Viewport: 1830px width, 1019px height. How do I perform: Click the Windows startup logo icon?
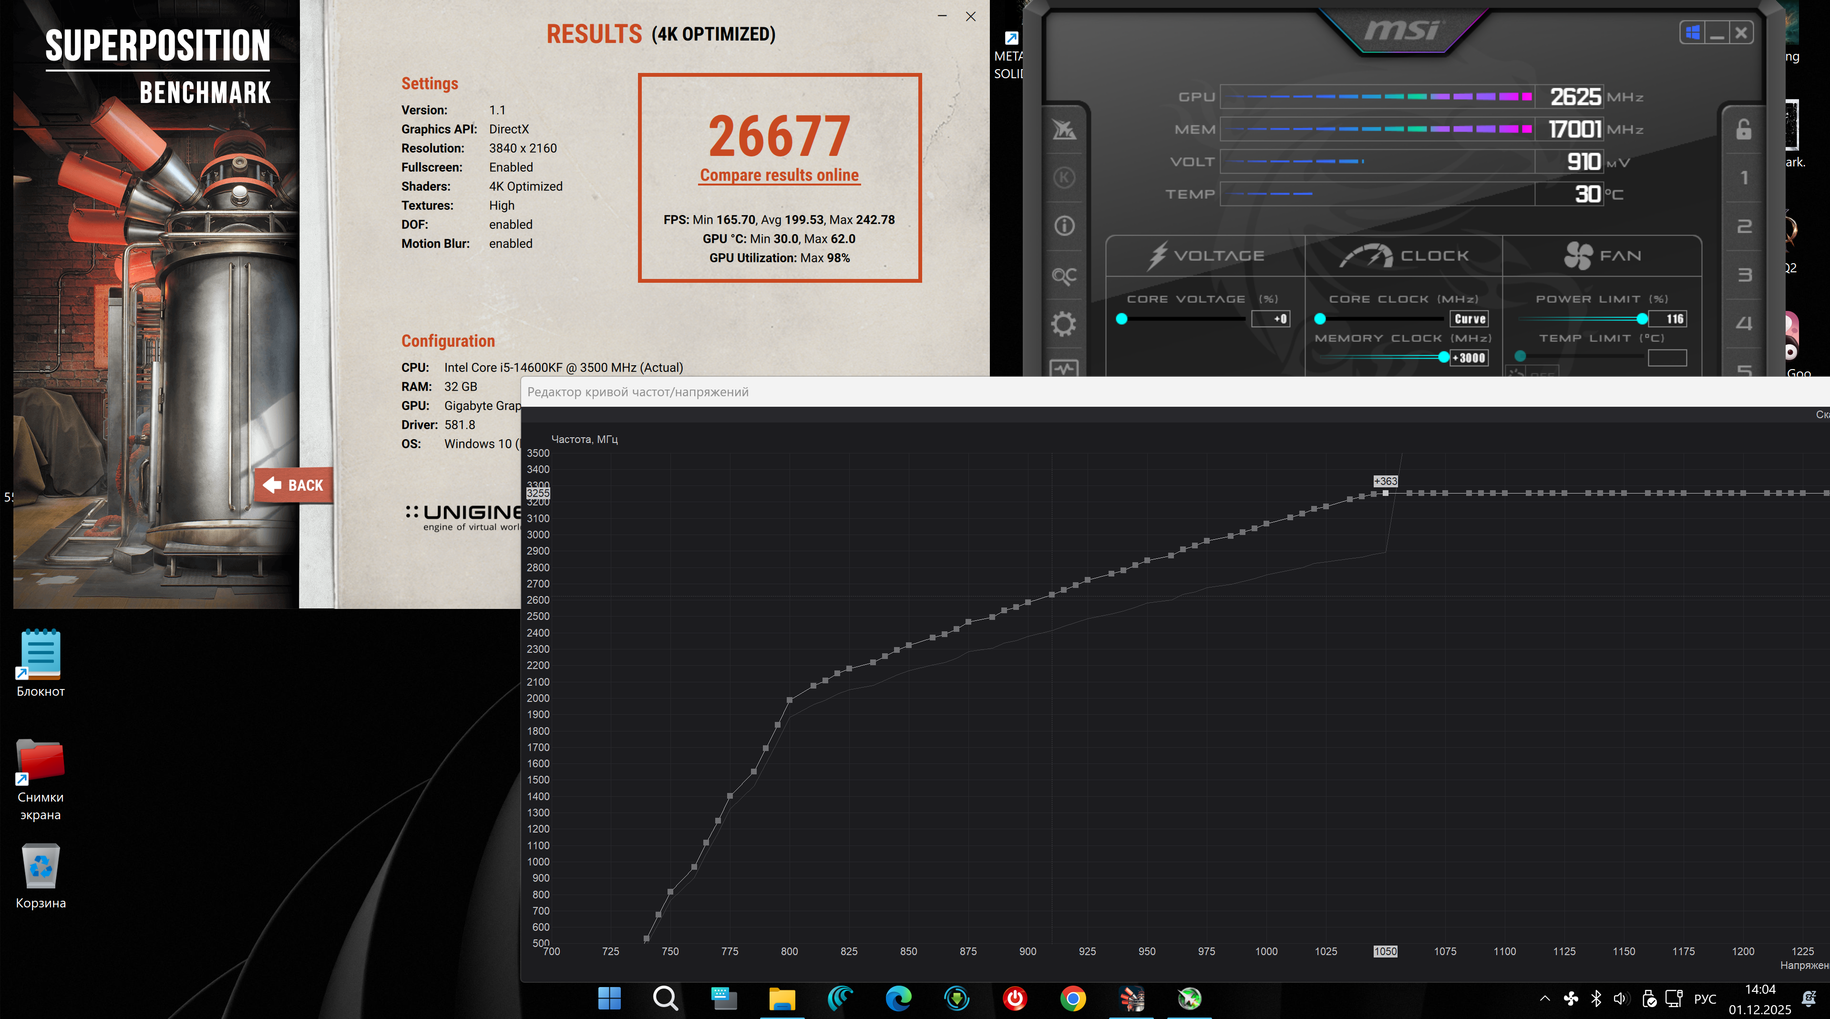pyautogui.click(x=1692, y=33)
